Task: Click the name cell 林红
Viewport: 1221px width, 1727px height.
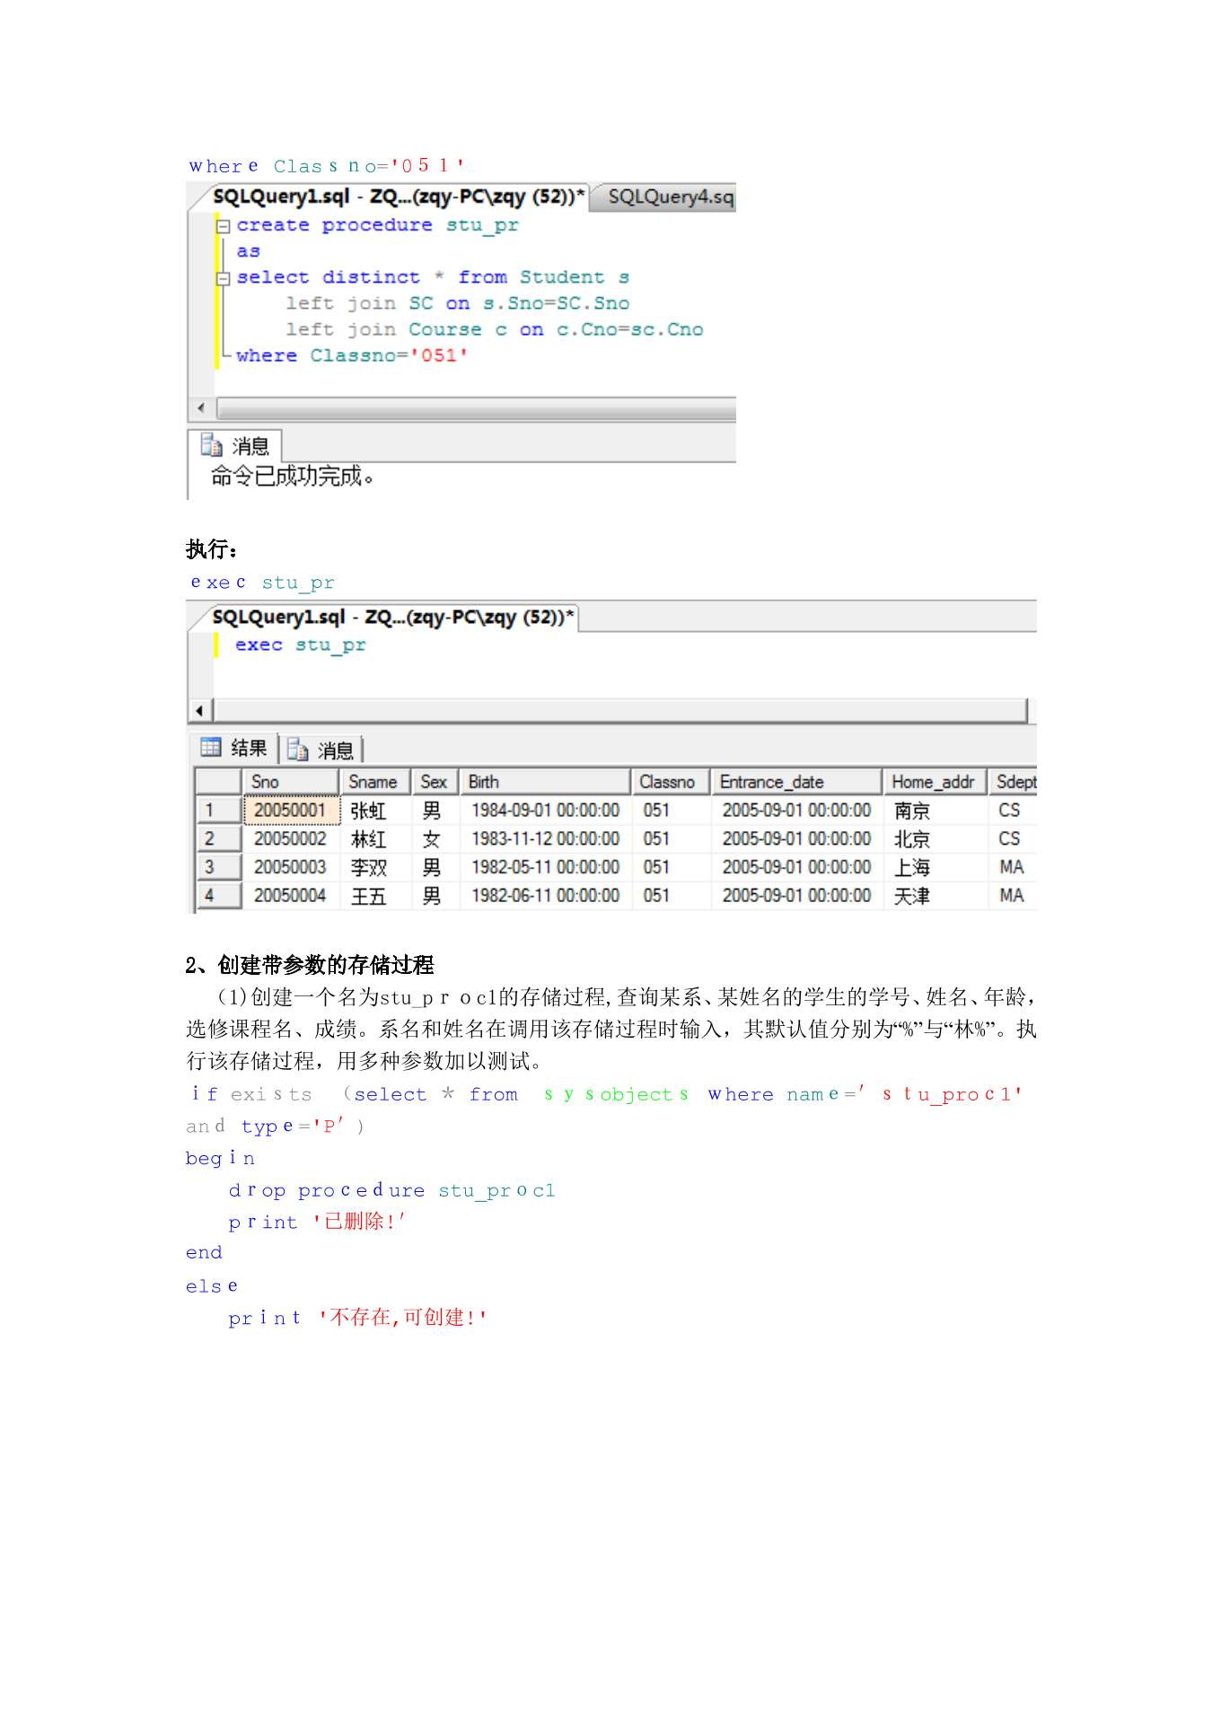Action: click(x=375, y=839)
